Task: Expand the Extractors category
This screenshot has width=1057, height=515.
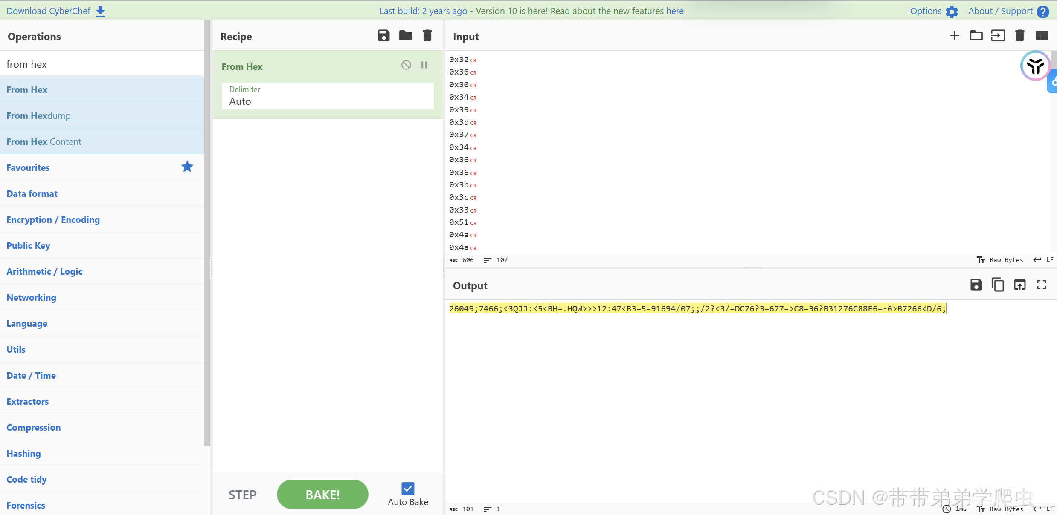Action: point(102,401)
